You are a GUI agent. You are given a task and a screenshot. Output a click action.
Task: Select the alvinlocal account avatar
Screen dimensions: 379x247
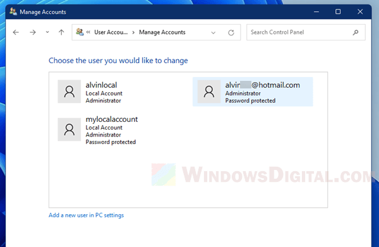coord(69,92)
